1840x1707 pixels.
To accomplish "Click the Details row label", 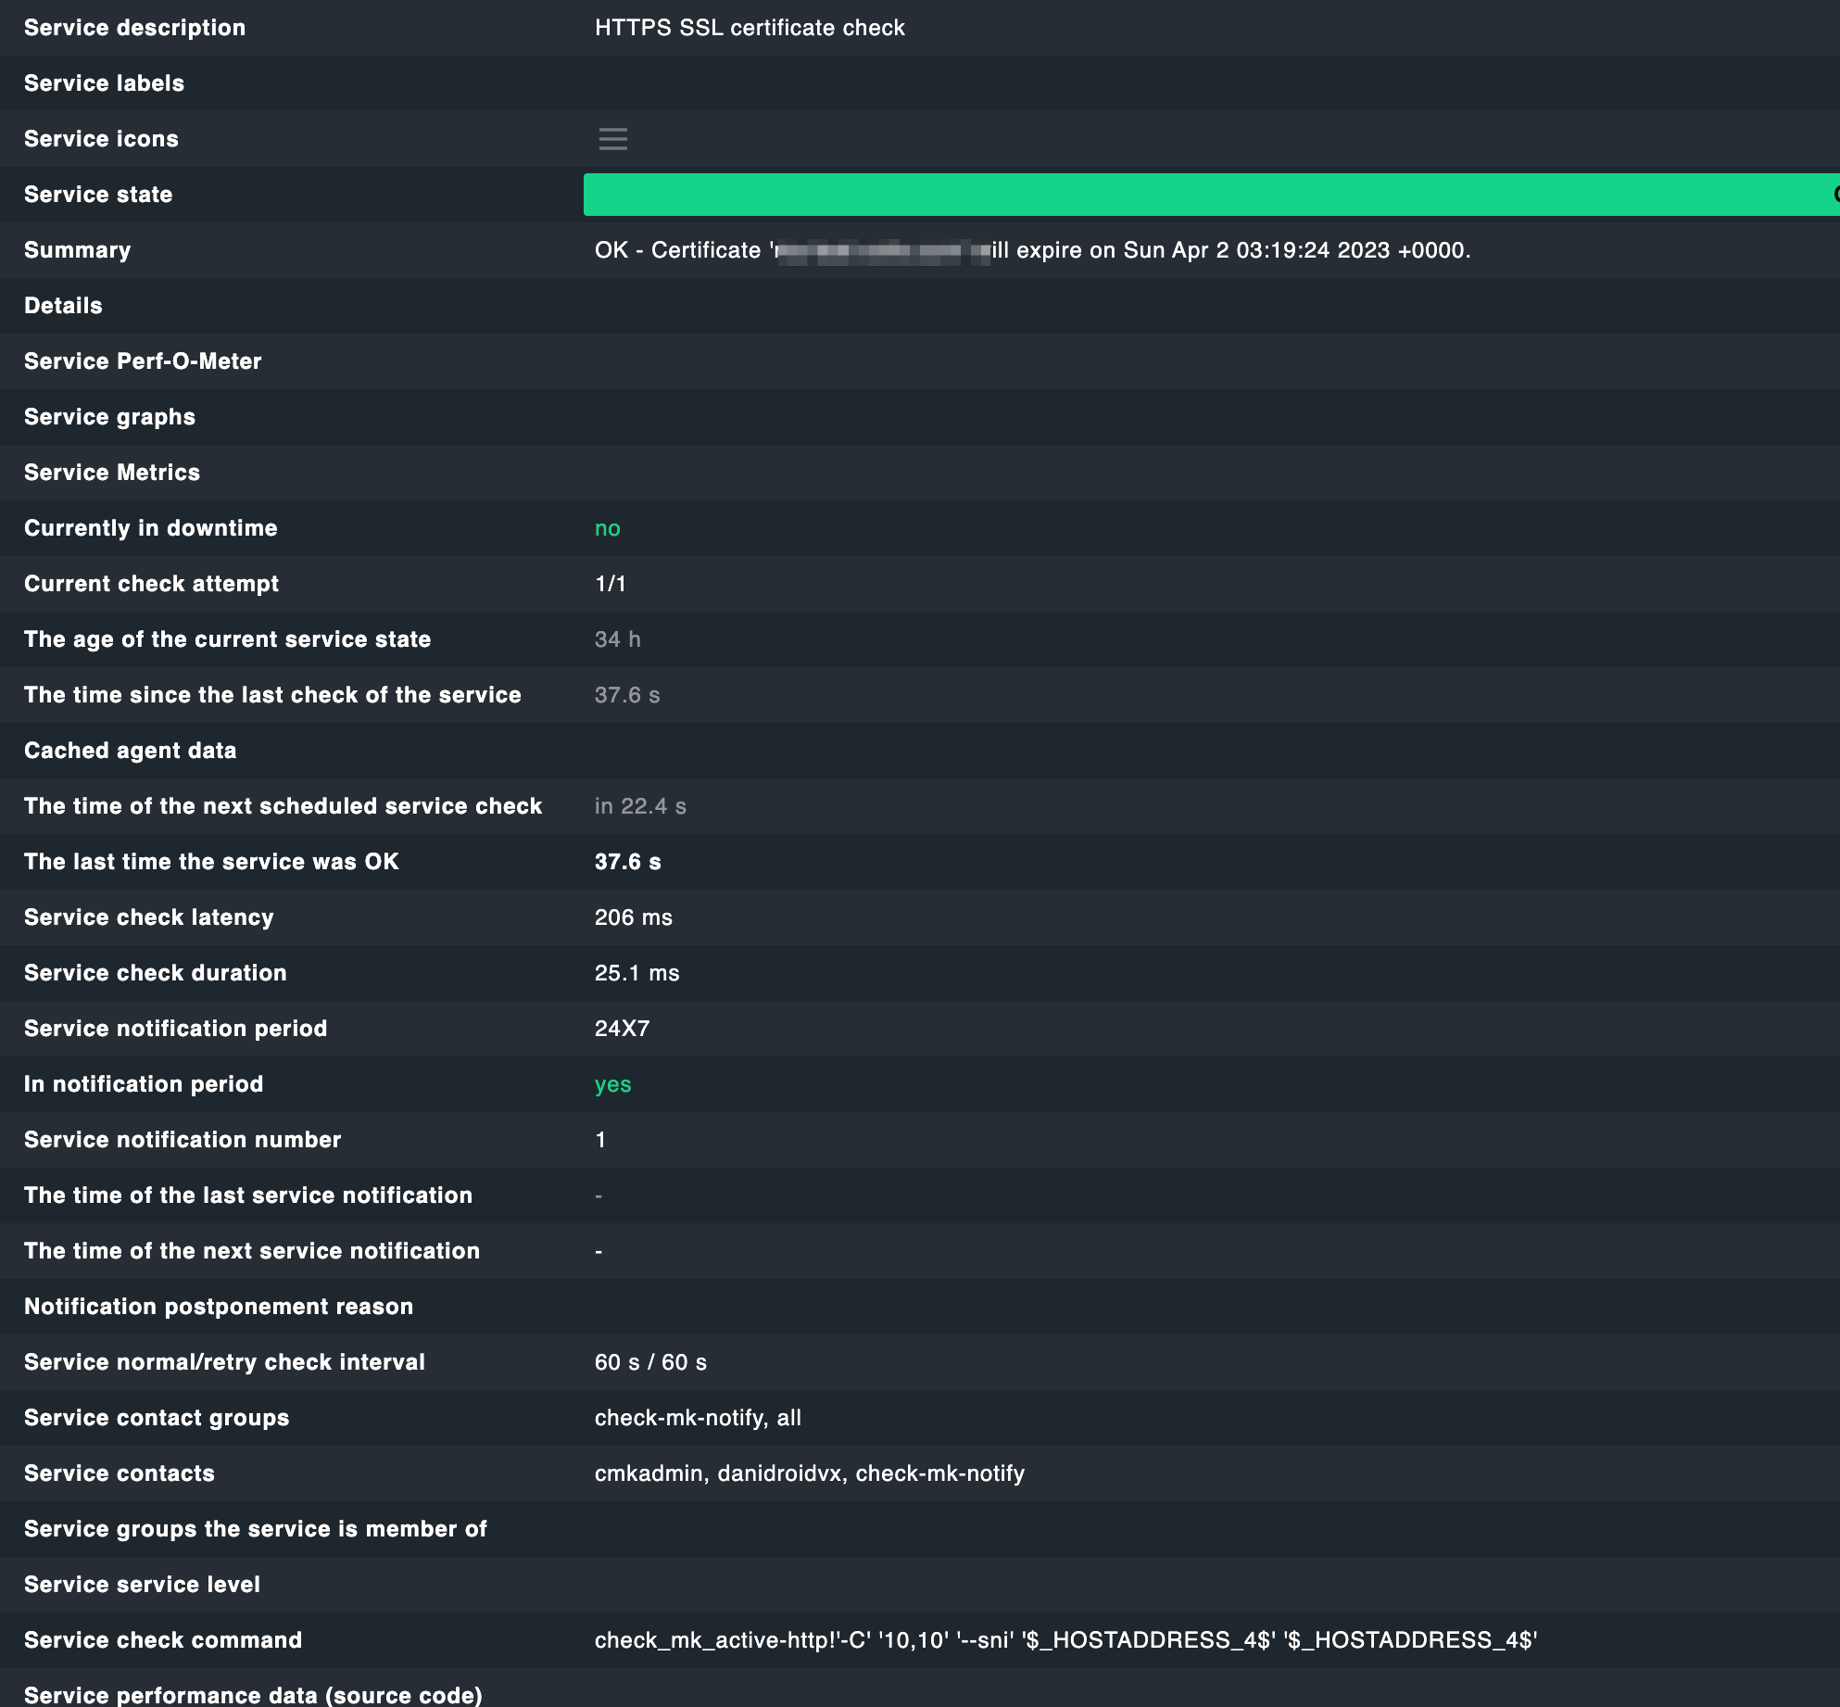I will click(x=62, y=305).
